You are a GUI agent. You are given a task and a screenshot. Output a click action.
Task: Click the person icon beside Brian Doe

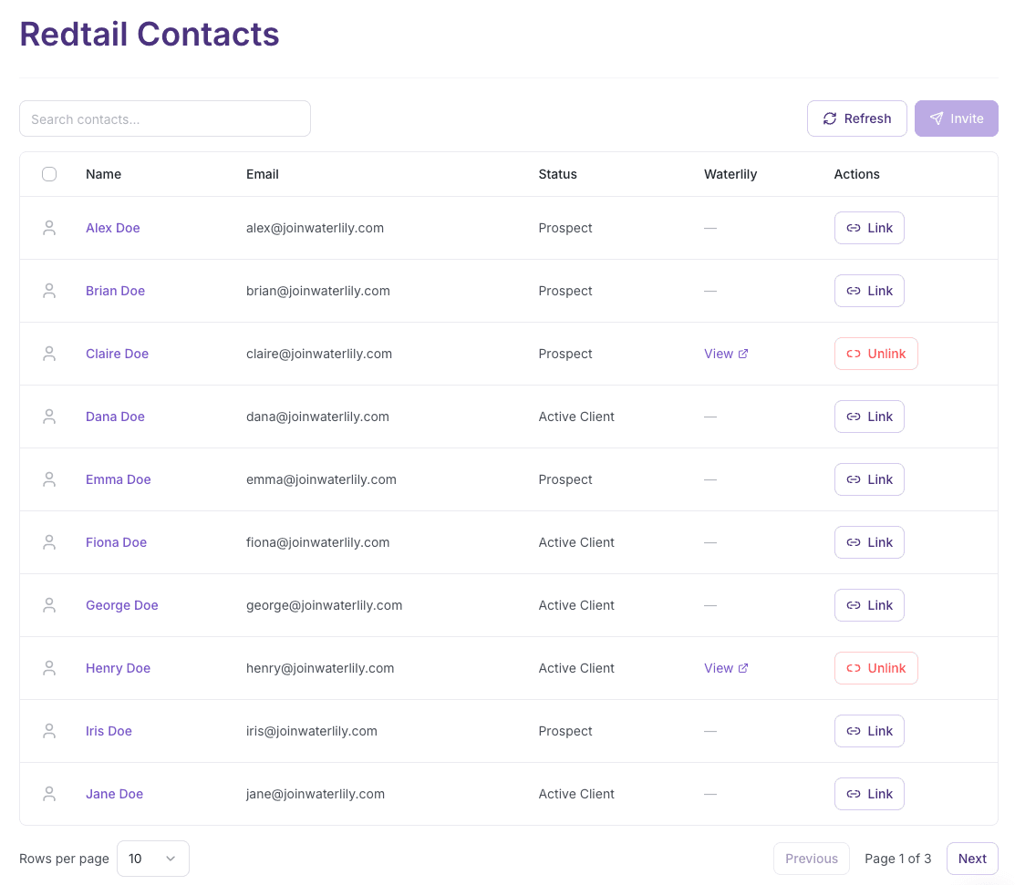[49, 291]
